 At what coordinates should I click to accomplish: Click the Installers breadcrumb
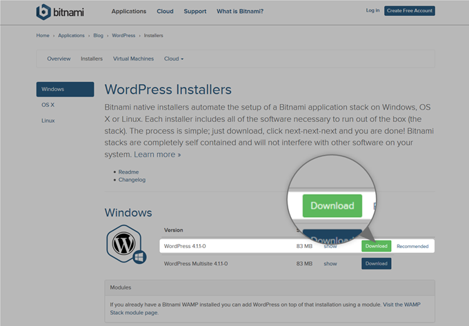point(153,35)
